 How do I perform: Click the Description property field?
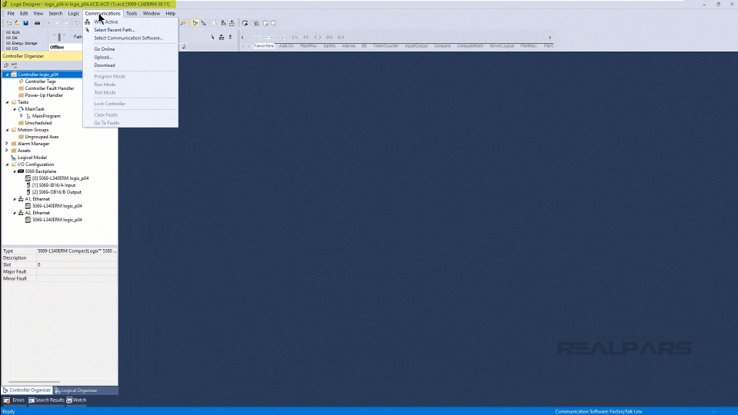click(77, 258)
